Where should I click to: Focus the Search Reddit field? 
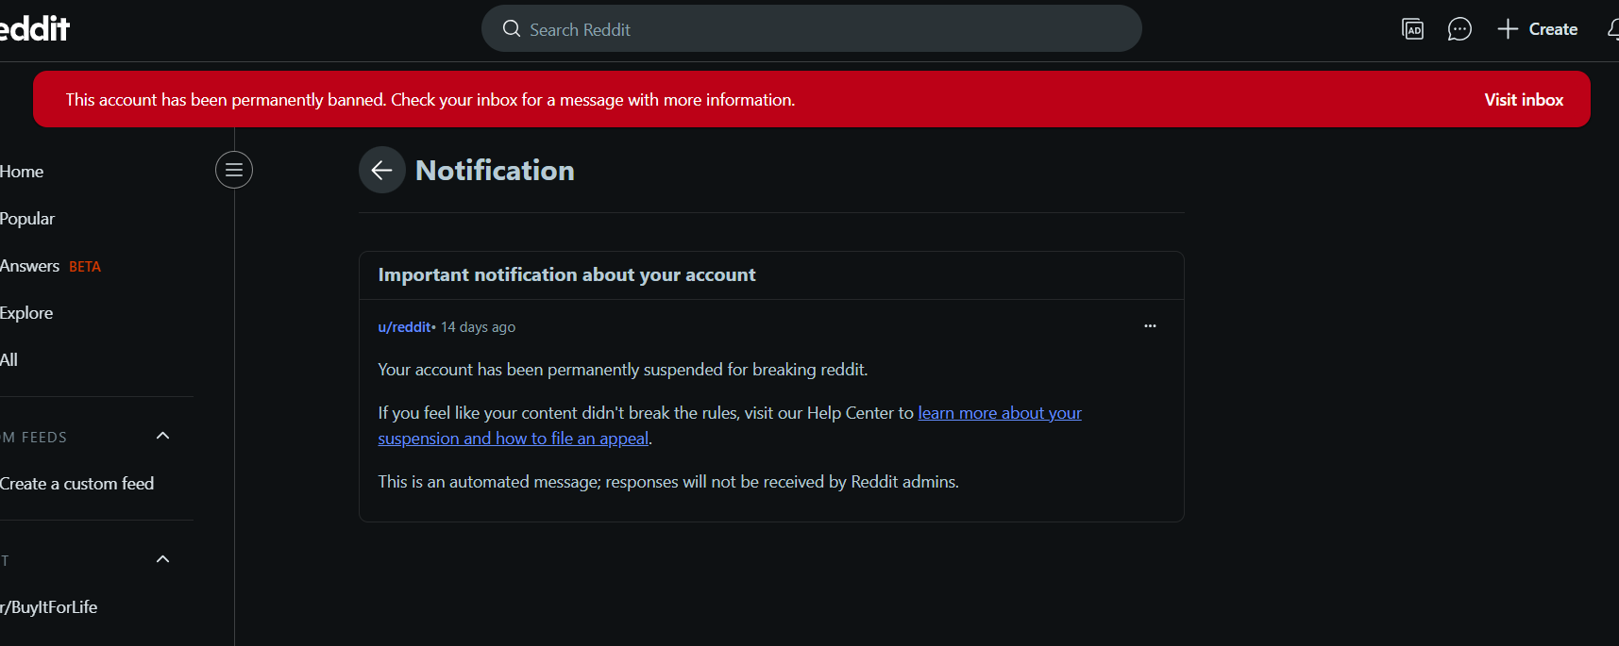click(x=812, y=29)
